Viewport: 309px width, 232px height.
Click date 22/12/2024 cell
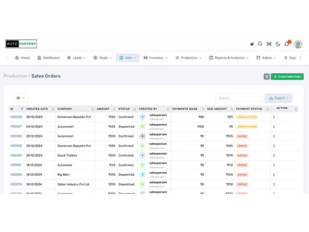[x=34, y=136]
